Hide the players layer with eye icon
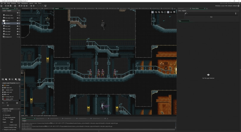241x132 pixels. 18,23
